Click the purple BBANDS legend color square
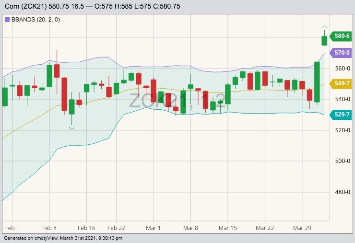The image size is (355, 243). 7,20
